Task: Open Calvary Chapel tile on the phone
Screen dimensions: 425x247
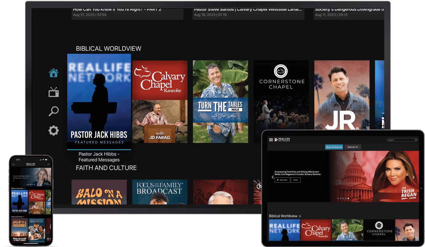Action: point(37,202)
